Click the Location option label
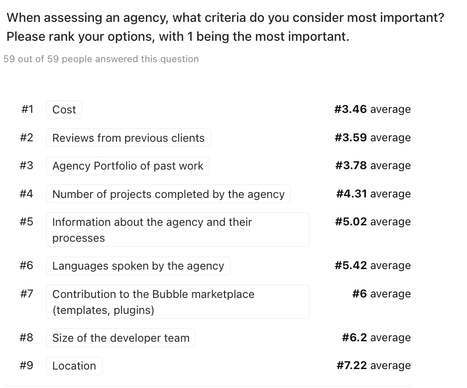The image size is (467, 388). (x=74, y=366)
